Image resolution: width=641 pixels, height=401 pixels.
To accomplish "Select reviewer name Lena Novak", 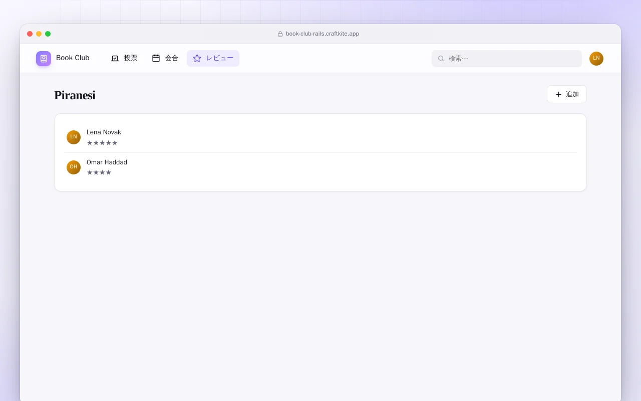I will click(104, 132).
